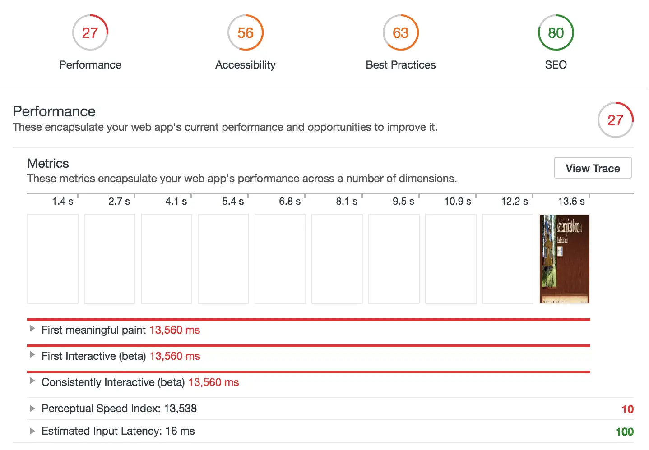The width and height of the screenshot is (649, 450).
Task: Expand Consistently Interactive (beta) details
Action: pos(32,381)
